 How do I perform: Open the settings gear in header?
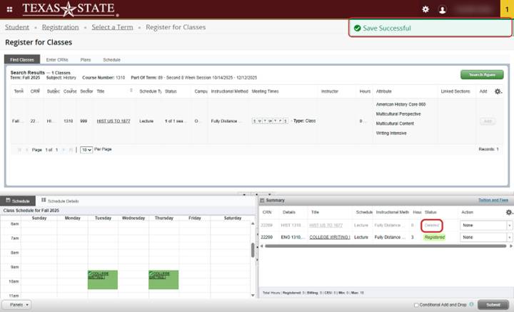click(x=425, y=9)
